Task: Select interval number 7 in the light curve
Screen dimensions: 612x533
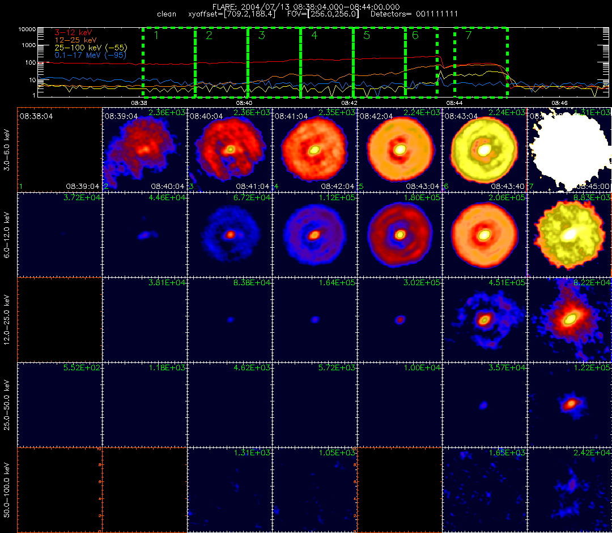Action: pos(481,62)
